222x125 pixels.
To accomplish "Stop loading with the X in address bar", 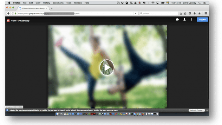I will [136, 13].
